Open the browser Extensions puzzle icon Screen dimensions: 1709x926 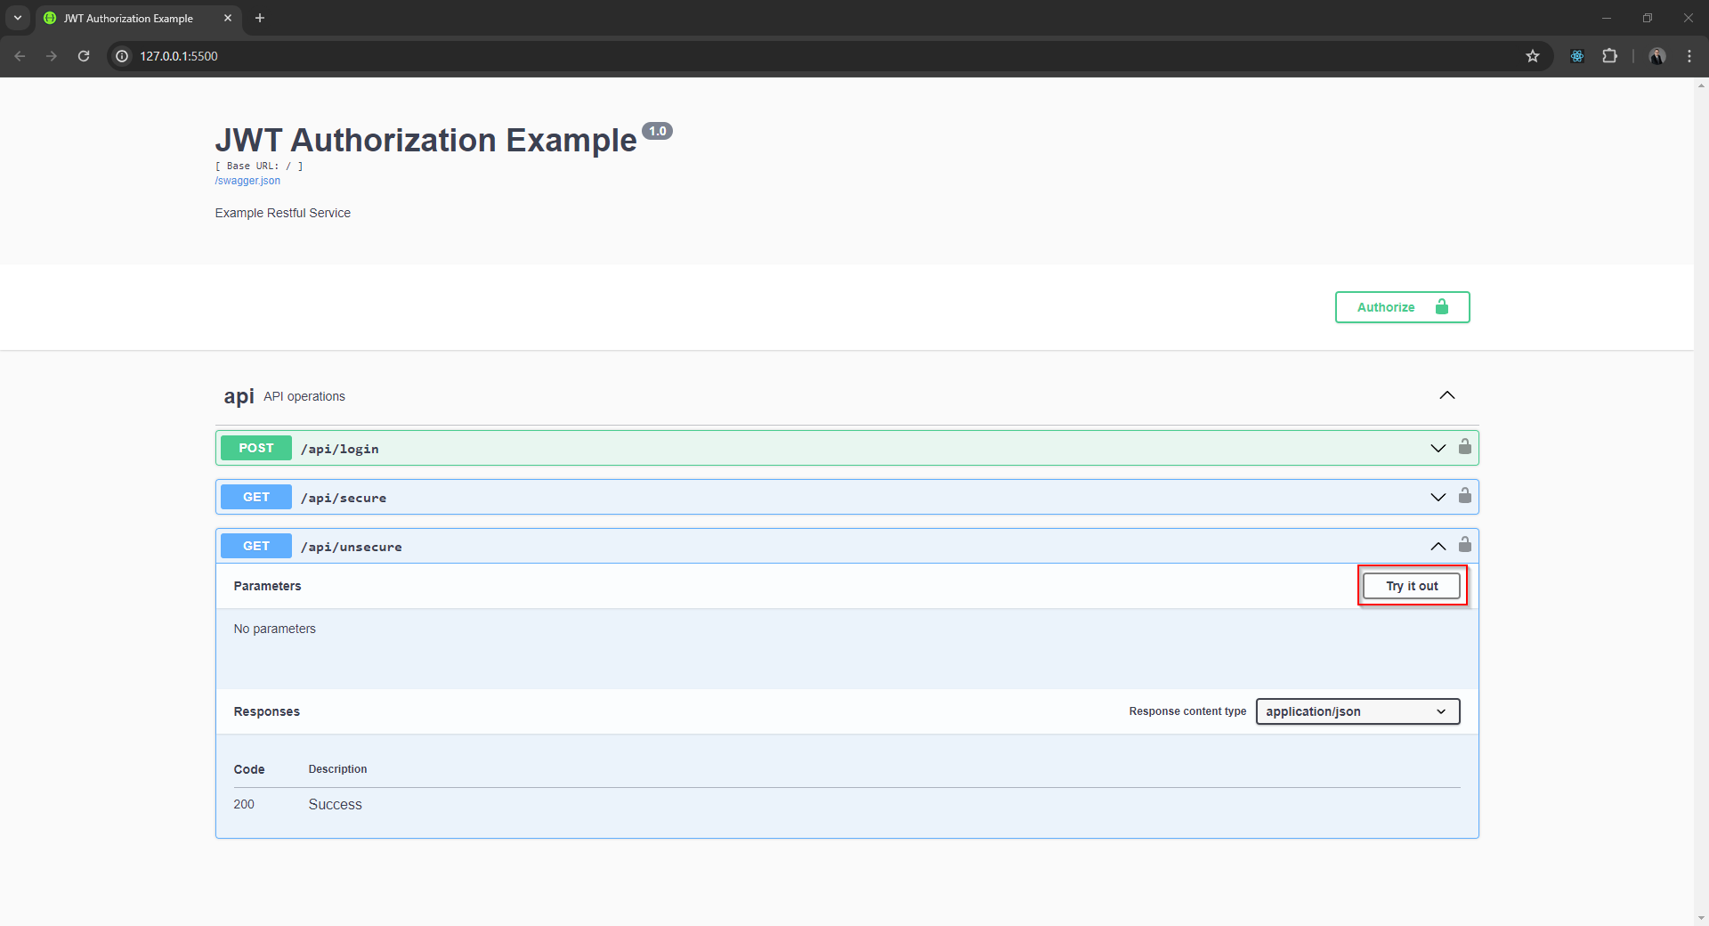[1609, 56]
